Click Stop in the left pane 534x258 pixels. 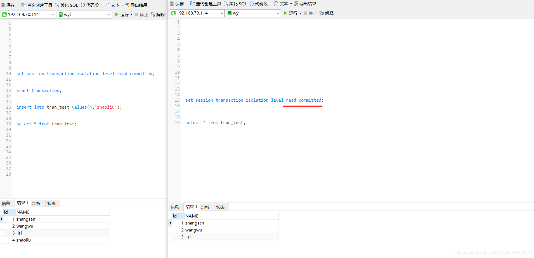141,15
